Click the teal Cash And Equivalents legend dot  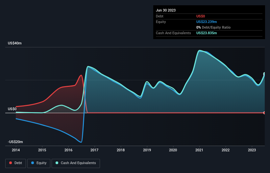[x=57, y=163]
